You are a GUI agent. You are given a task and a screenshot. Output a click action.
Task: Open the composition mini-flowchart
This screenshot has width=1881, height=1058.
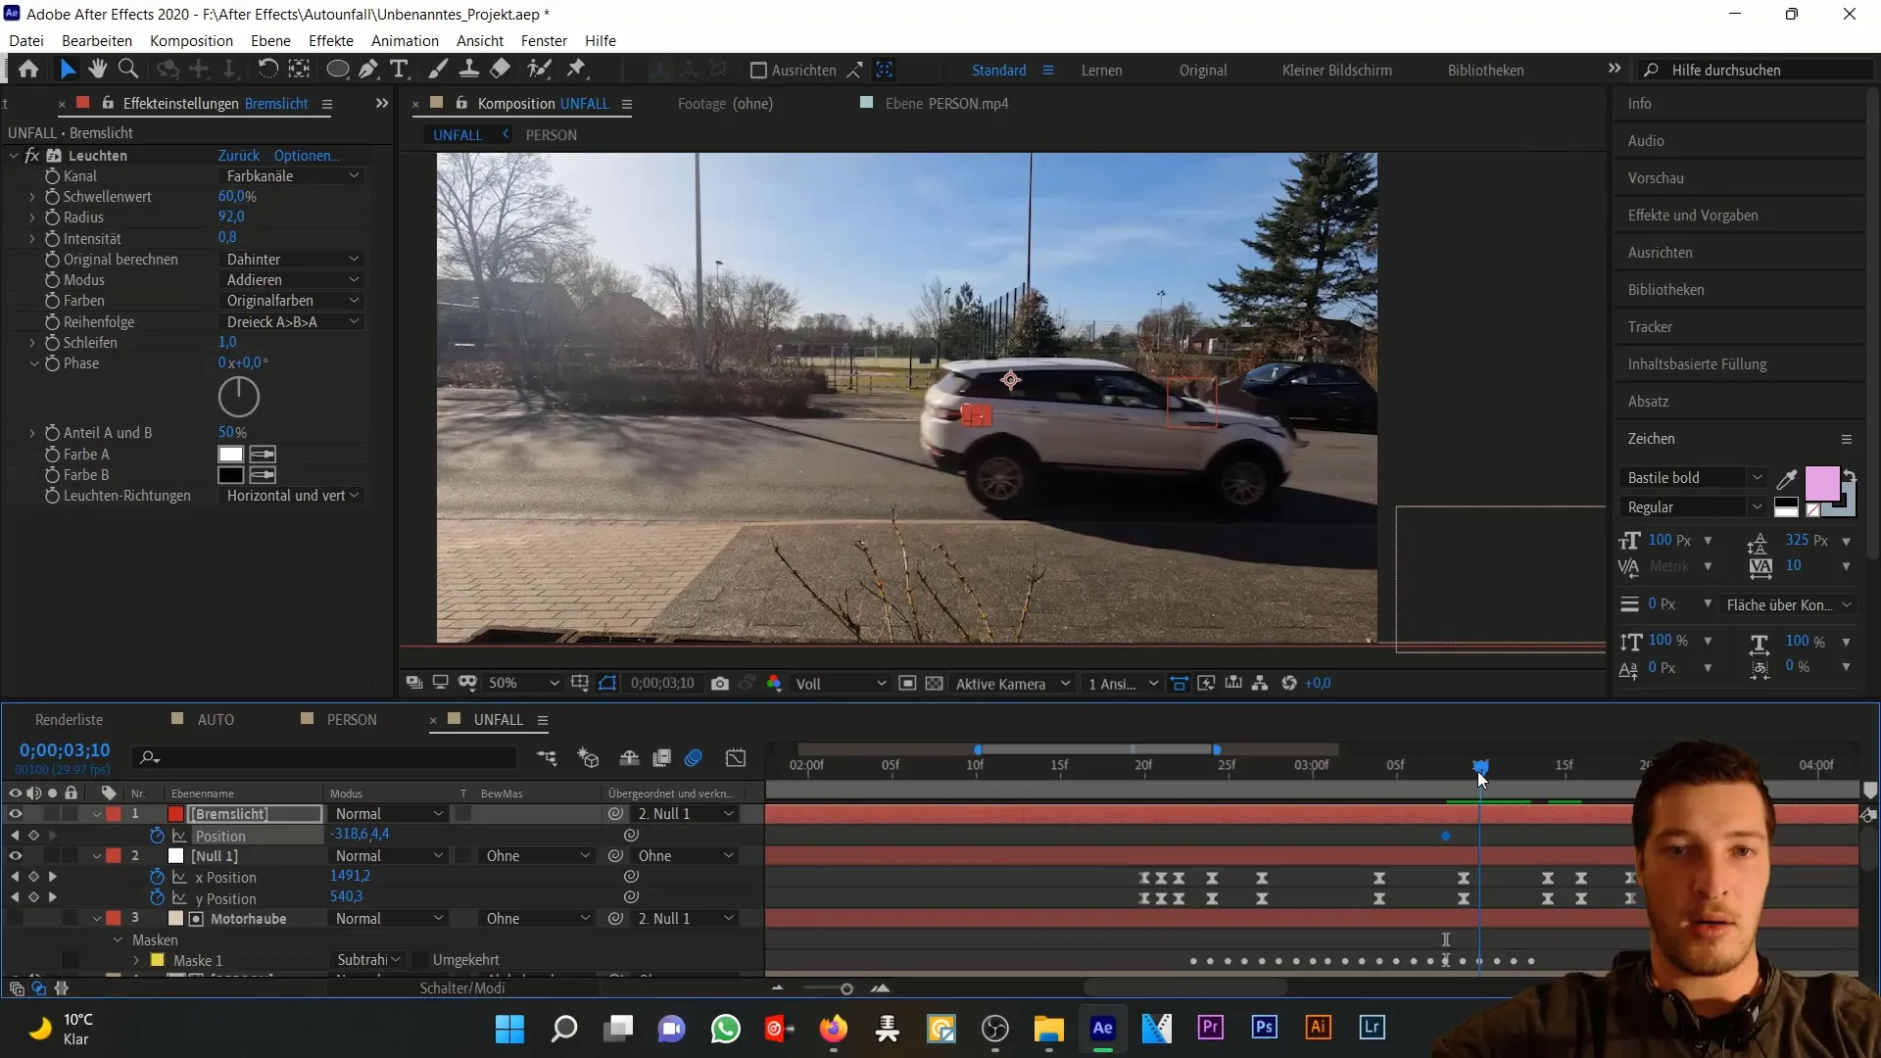546,758
